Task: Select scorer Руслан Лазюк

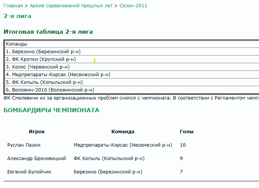Action: tap(24, 145)
